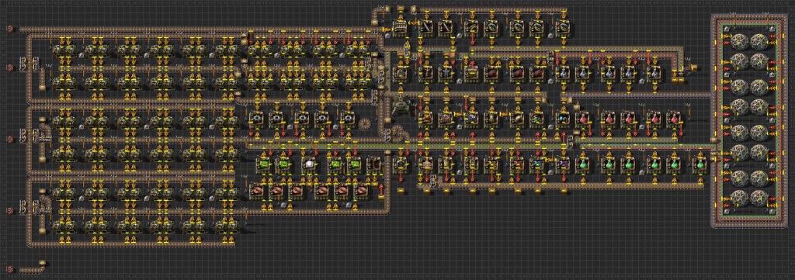This screenshot has height=280, width=795.
Task: Click the leftmost grey science pack assembler
Action: click(x=563, y=73)
